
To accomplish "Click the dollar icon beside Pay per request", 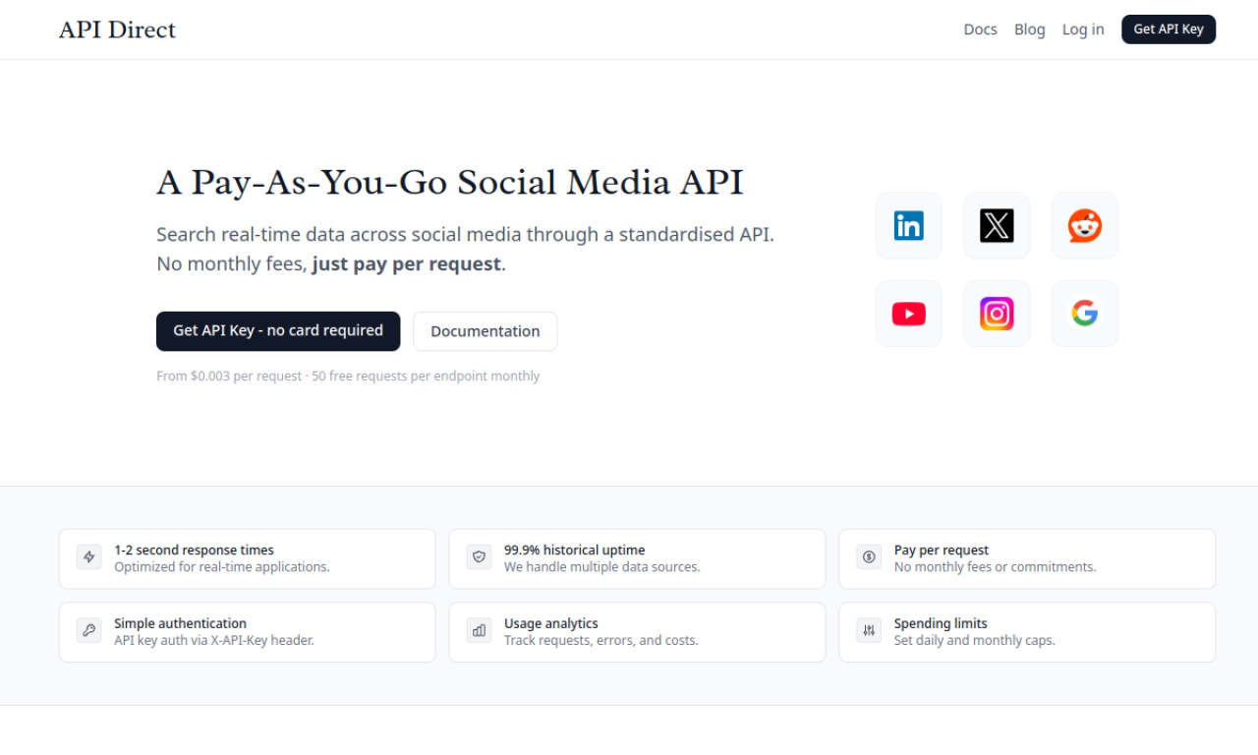I will pyautogui.click(x=869, y=556).
